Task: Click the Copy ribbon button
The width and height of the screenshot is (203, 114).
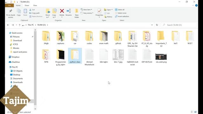Action: 19,12
